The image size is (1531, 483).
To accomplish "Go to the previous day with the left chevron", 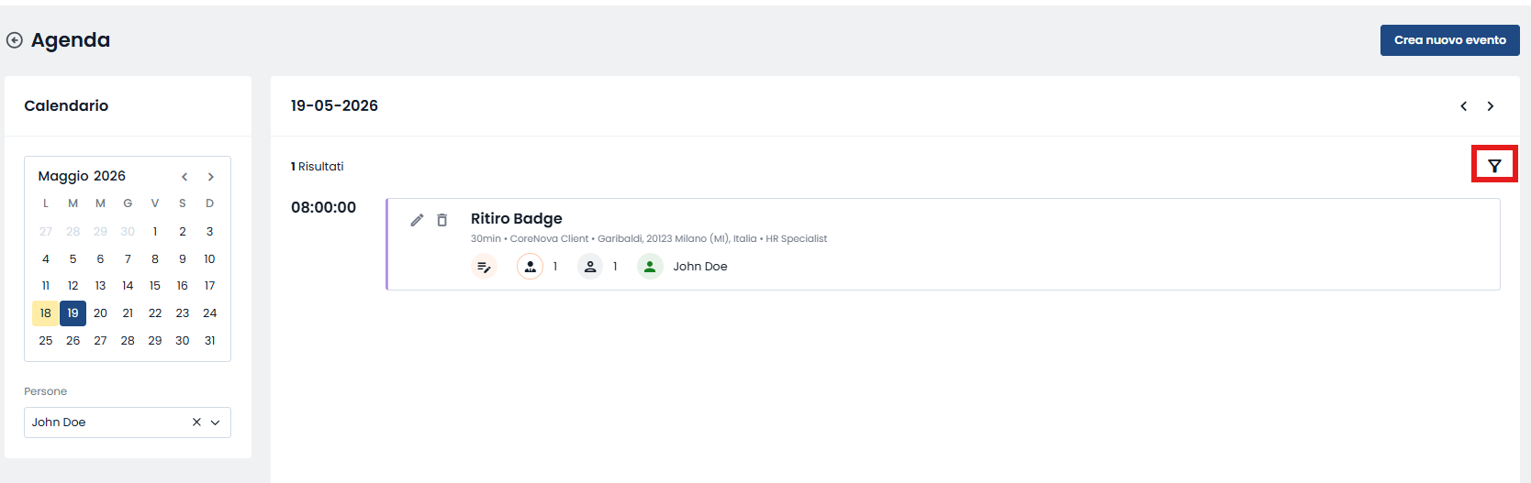I will pos(1464,106).
